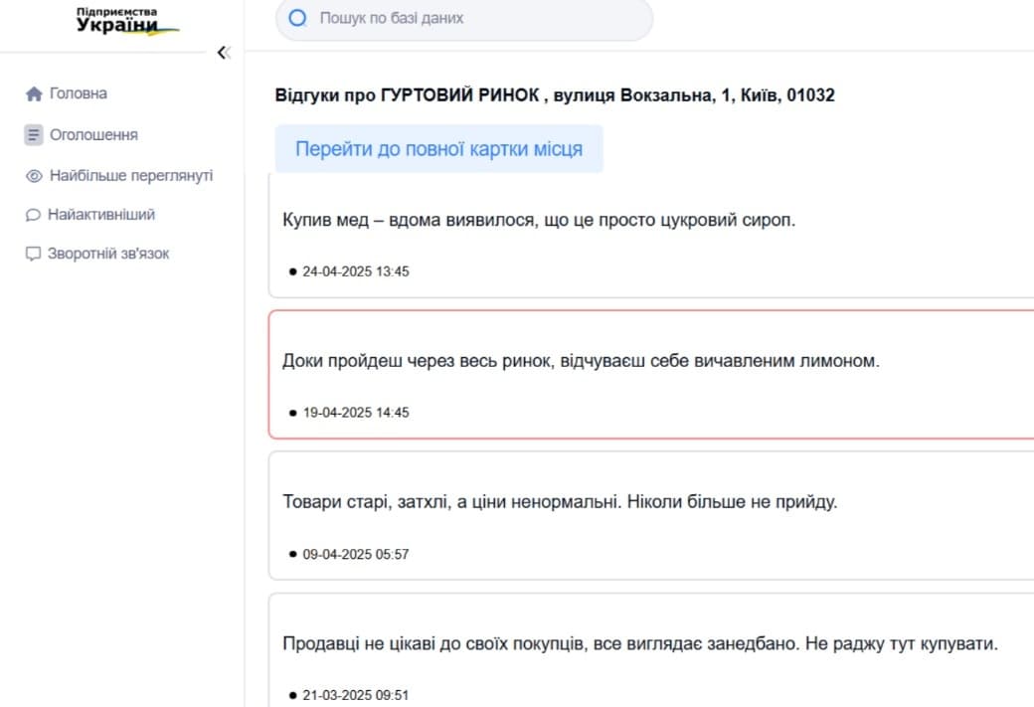Click the eye icon for Найбільше переглянуті
Viewport: 1034px width, 707px height.
(x=34, y=176)
